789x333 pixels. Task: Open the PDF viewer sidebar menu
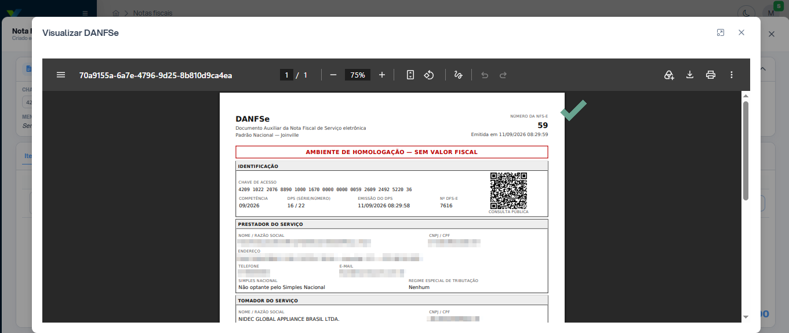[x=61, y=75]
